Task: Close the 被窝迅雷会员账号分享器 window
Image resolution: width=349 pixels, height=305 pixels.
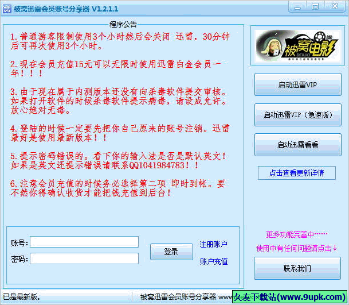Action: tap(335, 7)
